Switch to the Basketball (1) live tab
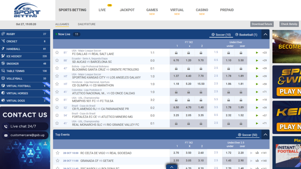The height and width of the screenshot is (169, 301). coord(246,35)
